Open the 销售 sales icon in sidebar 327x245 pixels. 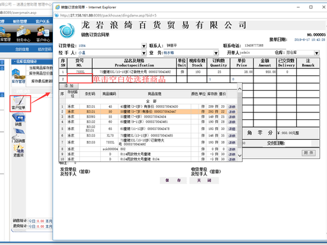click(19, 119)
